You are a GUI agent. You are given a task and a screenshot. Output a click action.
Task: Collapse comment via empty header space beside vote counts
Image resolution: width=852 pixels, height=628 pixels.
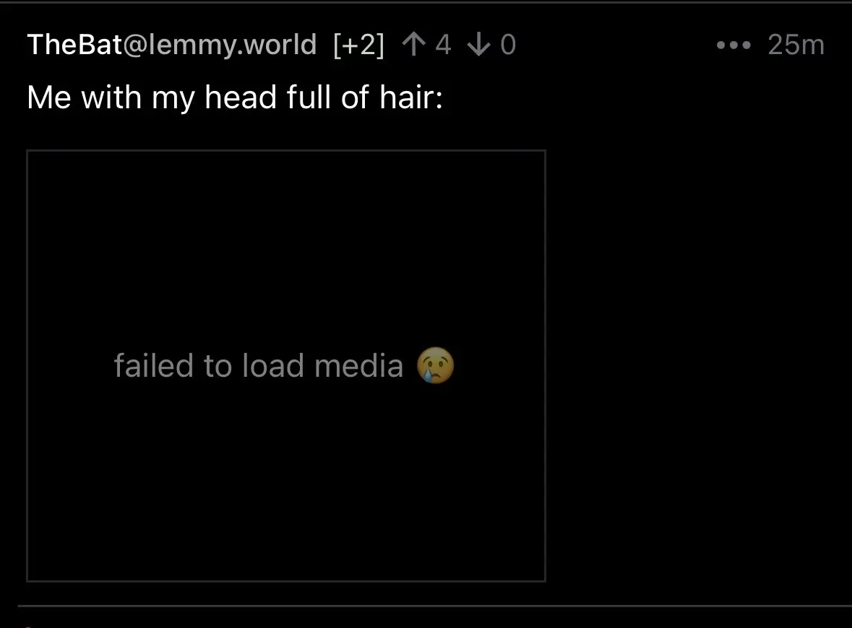click(614, 45)
